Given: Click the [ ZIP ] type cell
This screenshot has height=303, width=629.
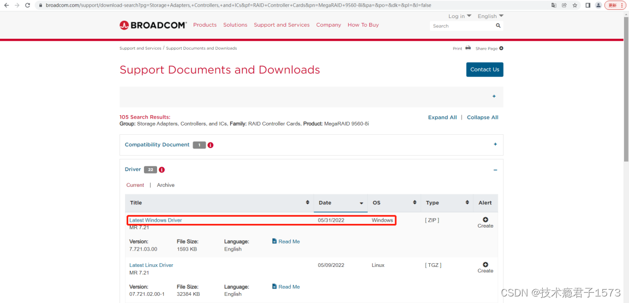Looking at the screenshot, I should pyautogui.click(x=432, y=221).
